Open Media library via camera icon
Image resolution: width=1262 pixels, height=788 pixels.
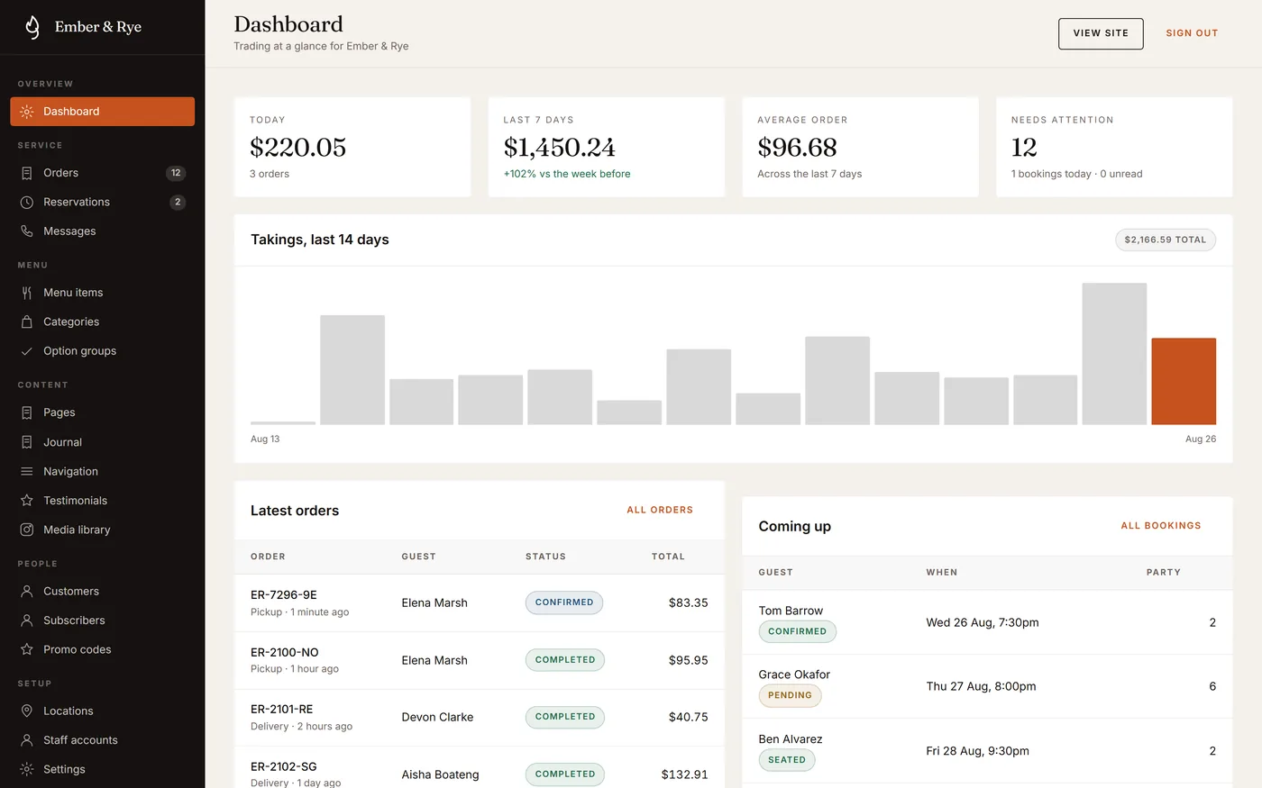pos(27,530)
